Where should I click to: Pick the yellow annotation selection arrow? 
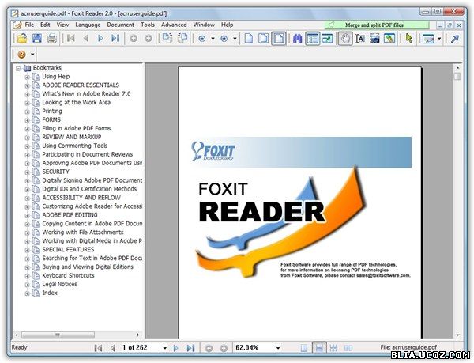coord(409,39)
